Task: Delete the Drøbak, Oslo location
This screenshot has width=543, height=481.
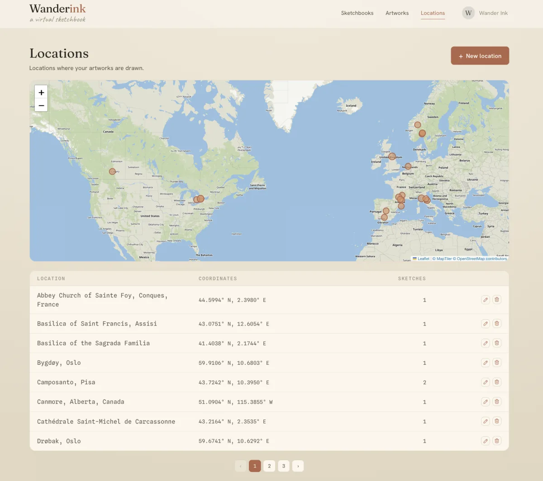Action: tap(497, 441)
